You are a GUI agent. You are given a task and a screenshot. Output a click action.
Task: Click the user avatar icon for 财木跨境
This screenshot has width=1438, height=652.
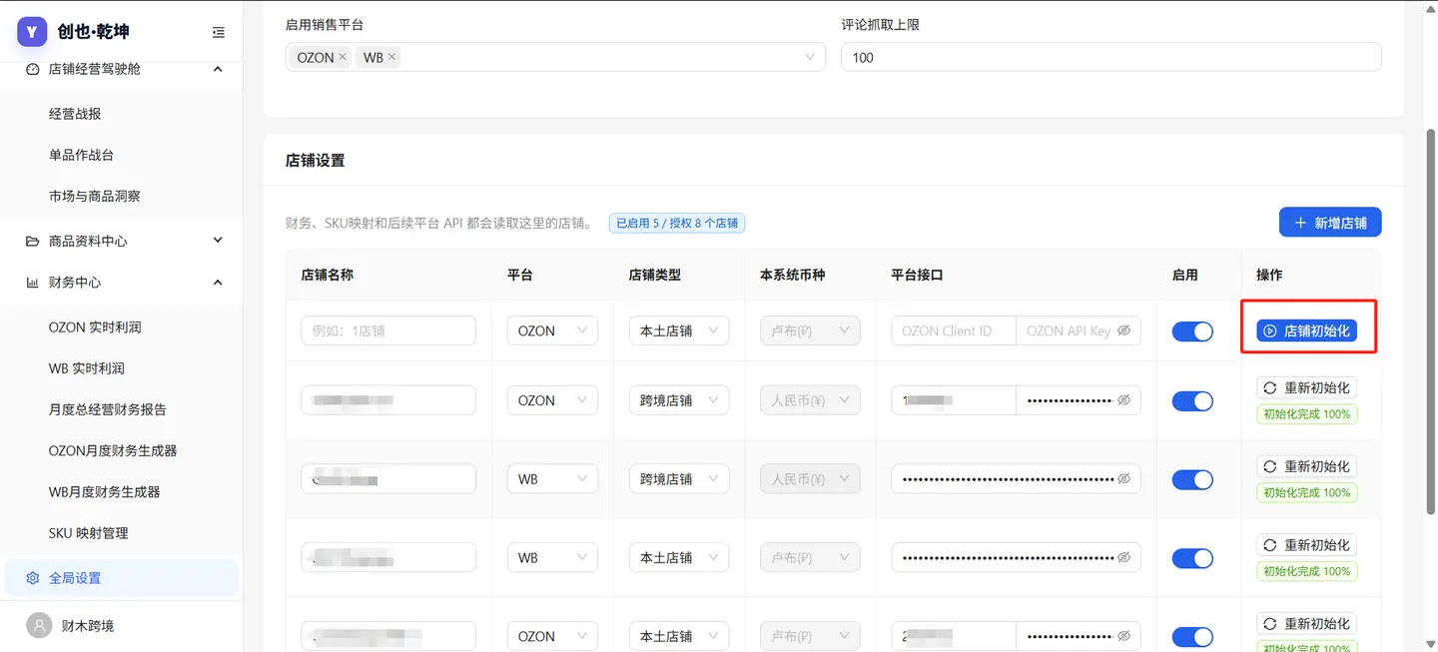[39, 626]
